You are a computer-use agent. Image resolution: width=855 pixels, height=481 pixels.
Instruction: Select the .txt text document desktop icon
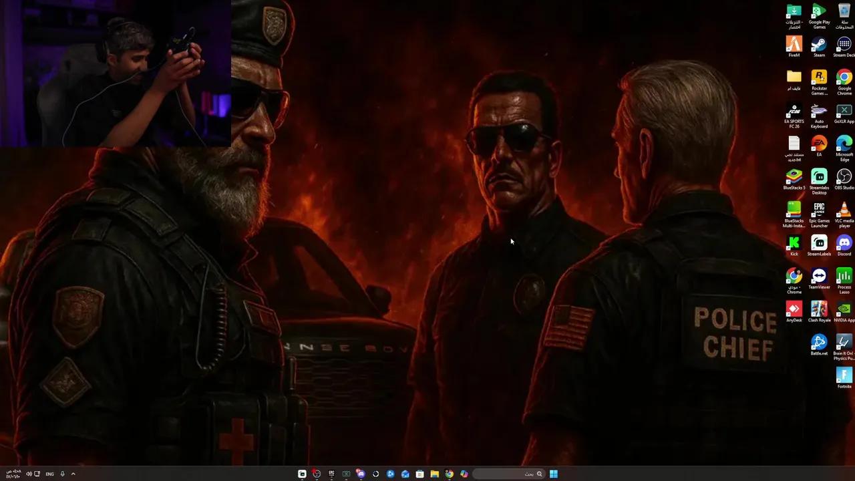[x=794, y=148]
